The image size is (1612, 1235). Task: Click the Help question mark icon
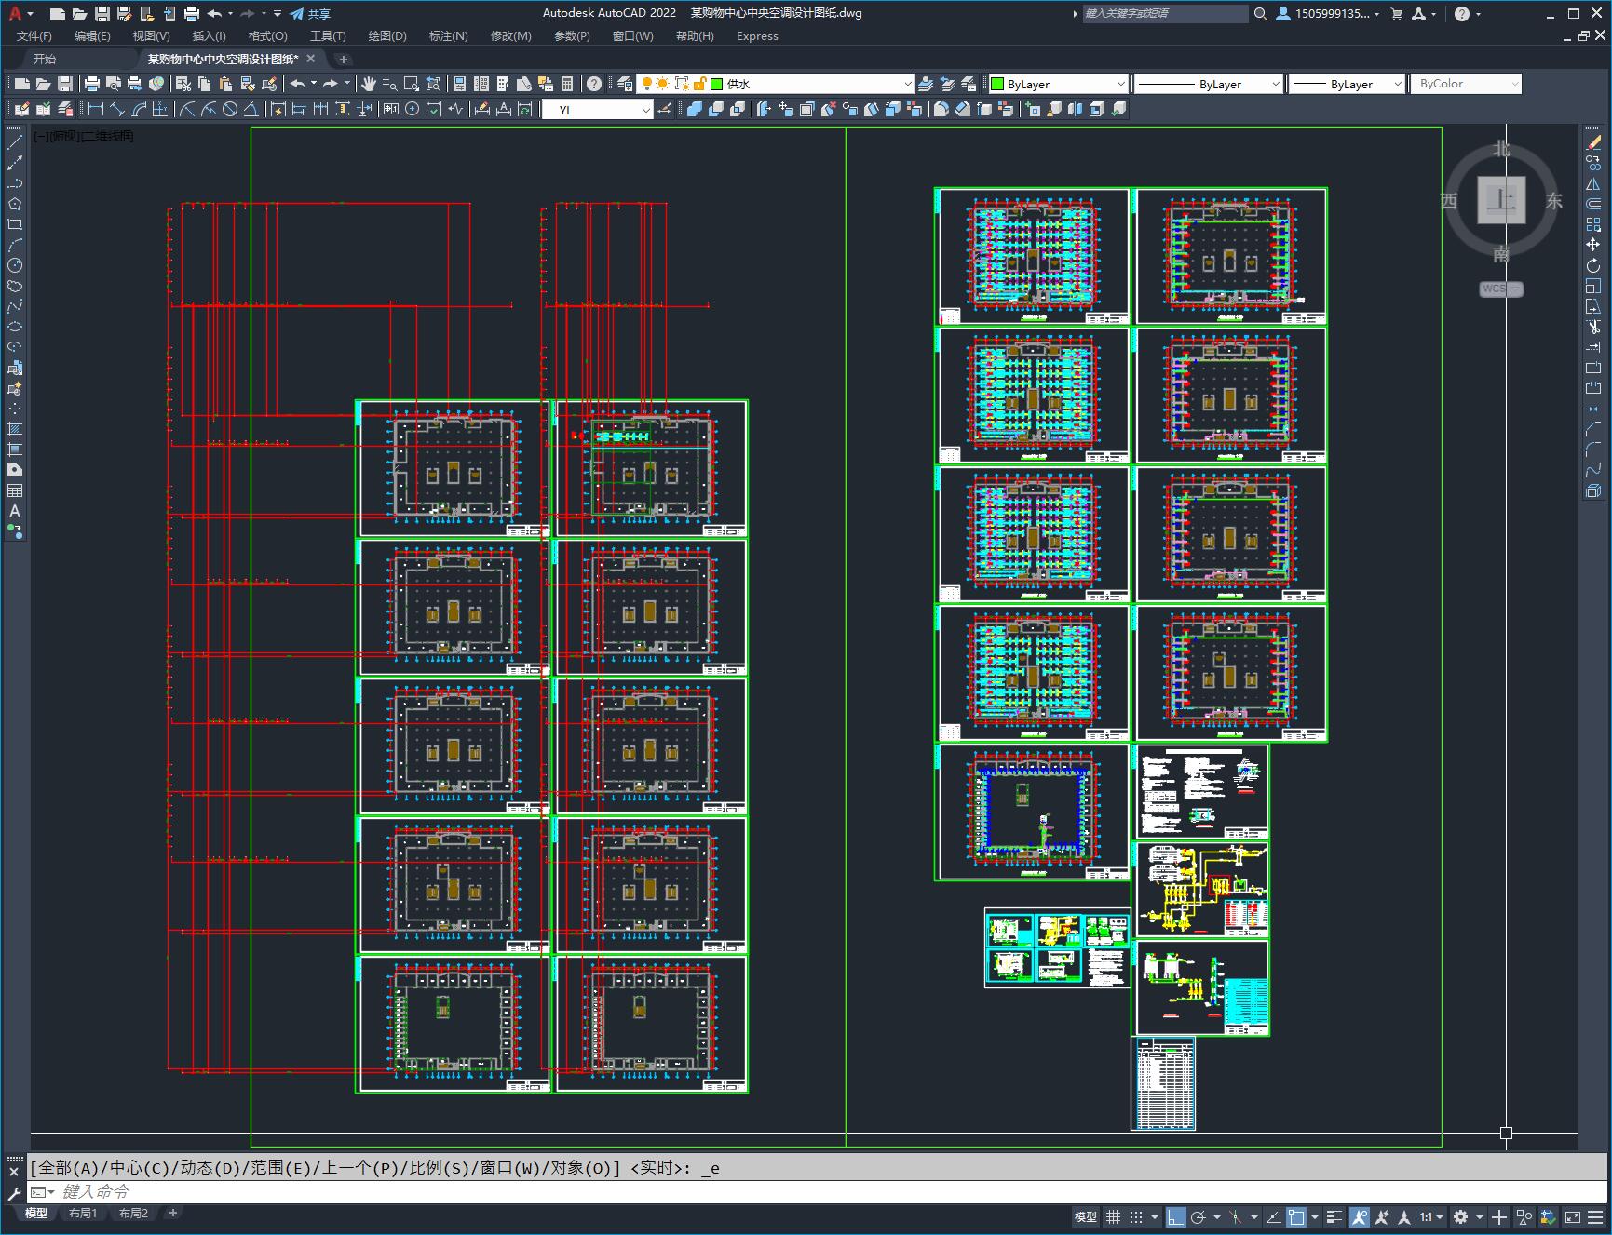(x=594, y=84)
